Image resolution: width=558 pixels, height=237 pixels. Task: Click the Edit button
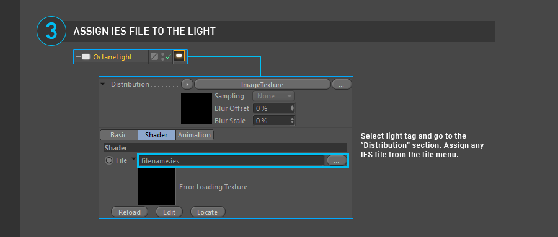pos(169,212)
